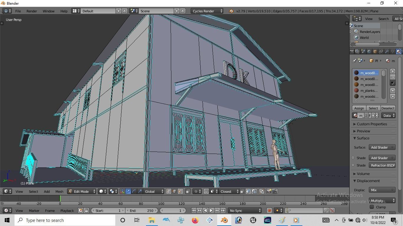This screenshot has height=226, width=403.
Task: Open the Window menu
Action: [x=48, y=11]
